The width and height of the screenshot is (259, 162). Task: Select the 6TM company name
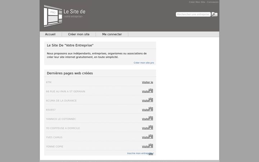point(49,82)
